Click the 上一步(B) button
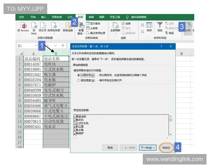This screenshot has height=168, width=210. click(x=128, y=148)
